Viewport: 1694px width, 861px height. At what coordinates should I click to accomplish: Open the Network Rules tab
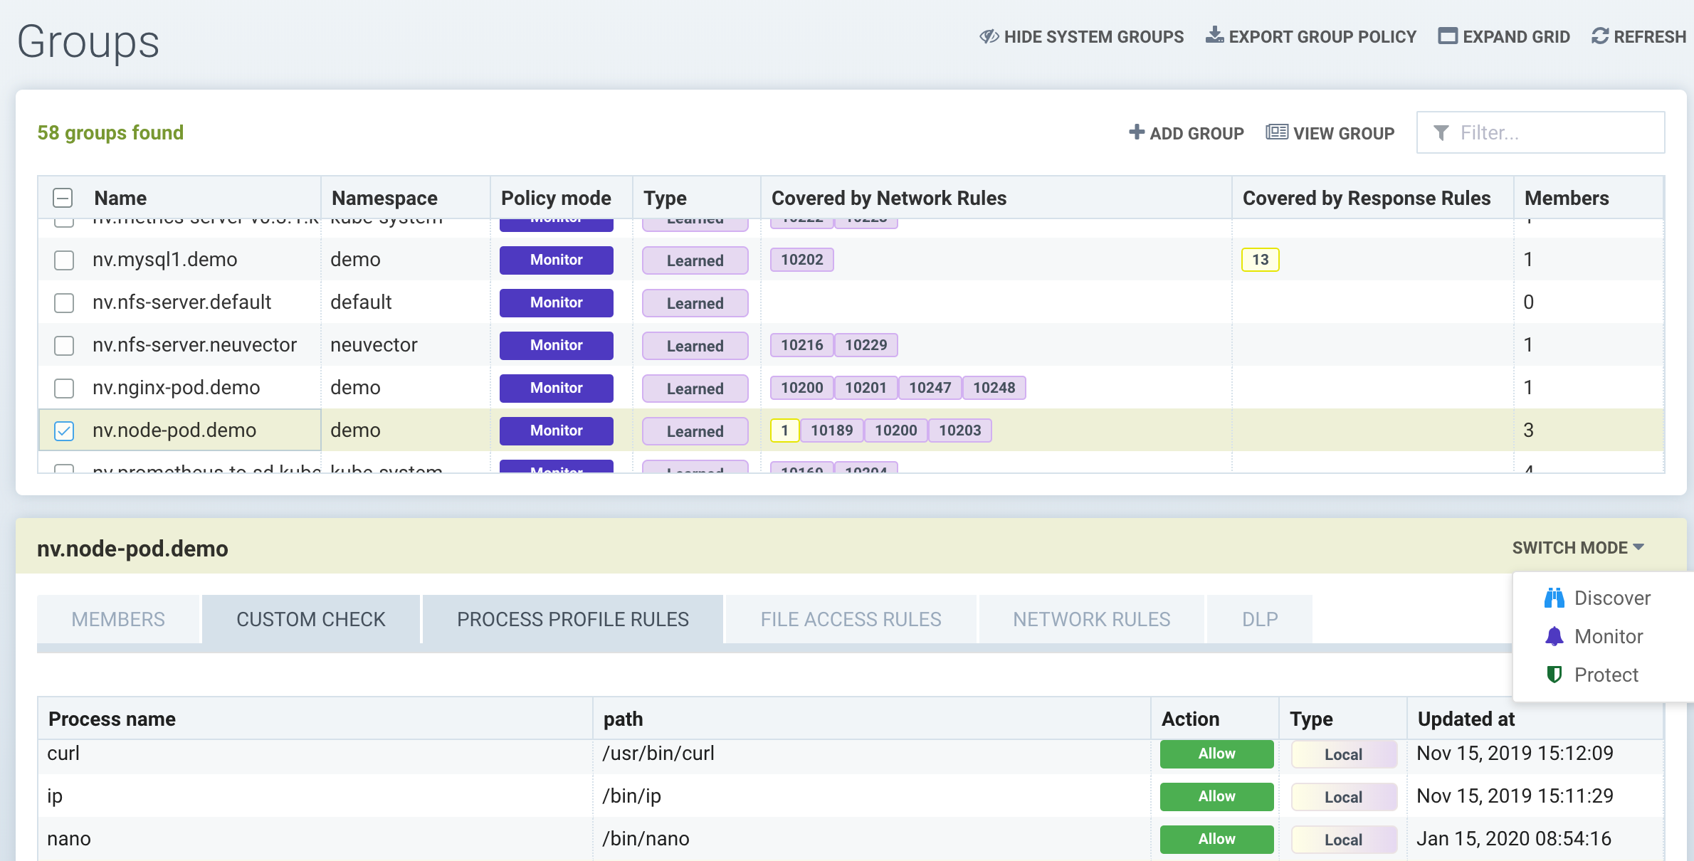click(1091, 619)
